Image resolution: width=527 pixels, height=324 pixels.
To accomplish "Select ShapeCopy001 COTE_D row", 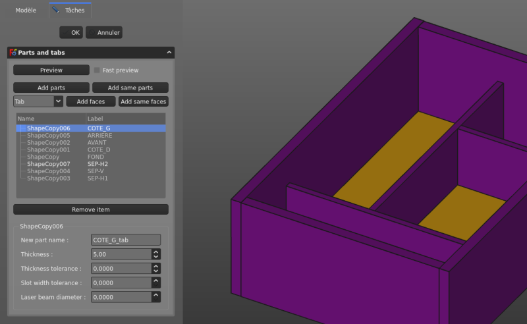I will tap(91, 149).
